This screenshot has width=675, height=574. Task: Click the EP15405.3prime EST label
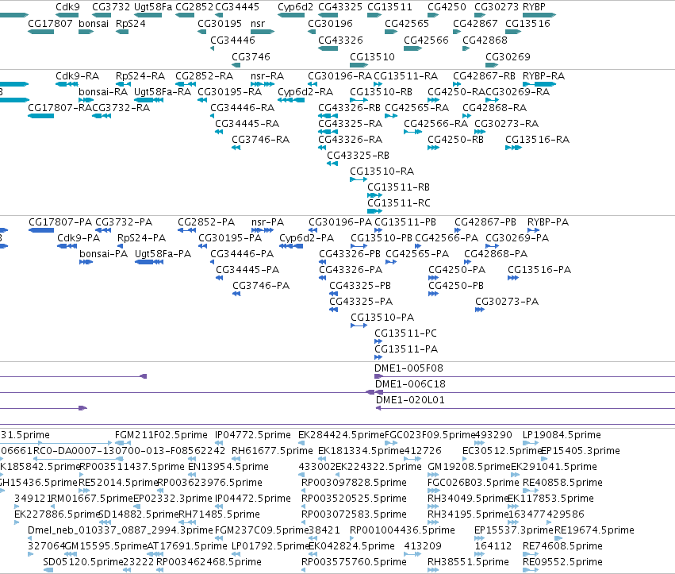581,451
